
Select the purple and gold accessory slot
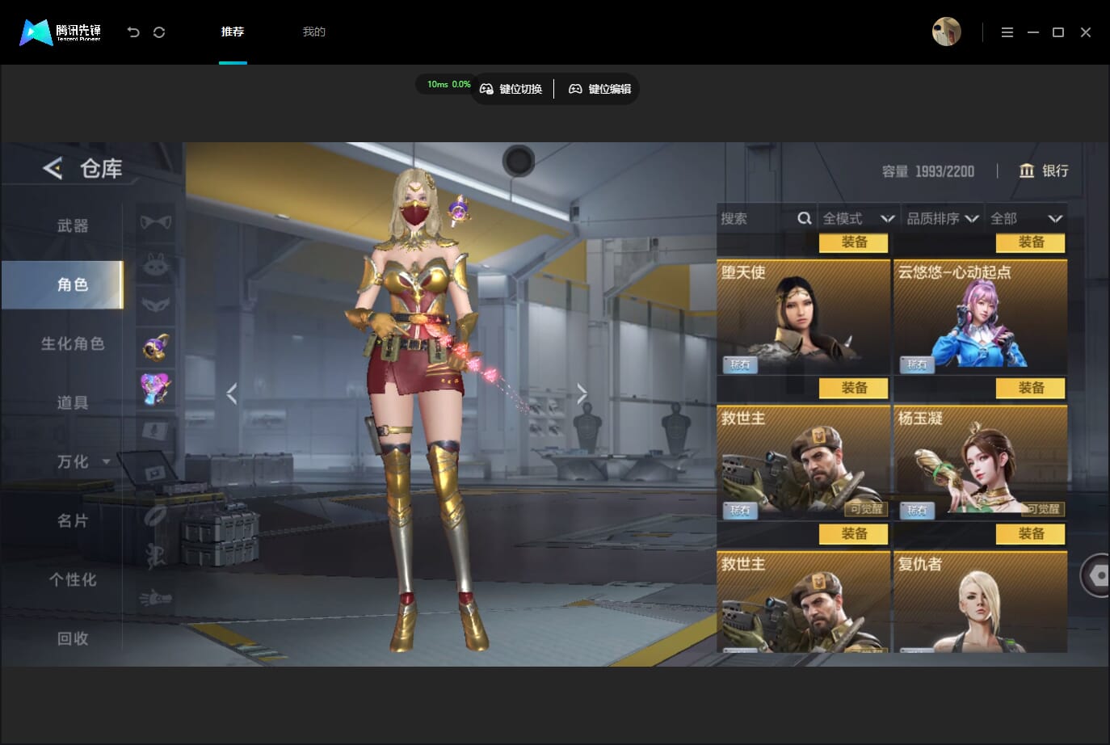click(156, 347)
